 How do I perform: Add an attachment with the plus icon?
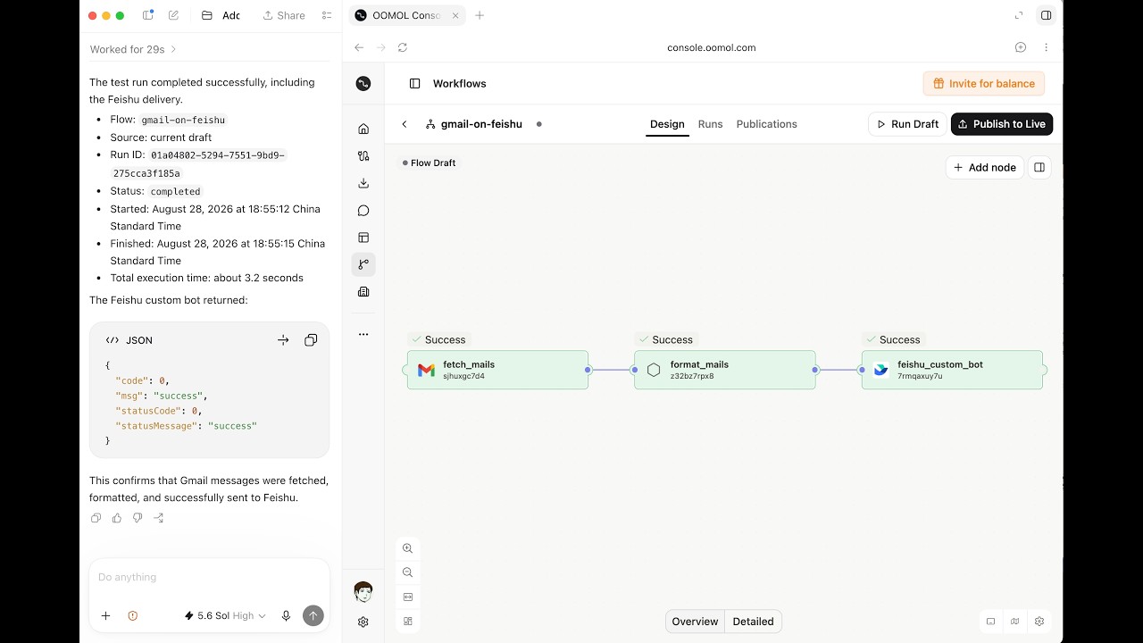coord(105,615)
